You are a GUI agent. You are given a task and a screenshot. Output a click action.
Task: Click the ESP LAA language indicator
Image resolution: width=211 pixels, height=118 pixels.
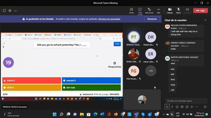178,114
